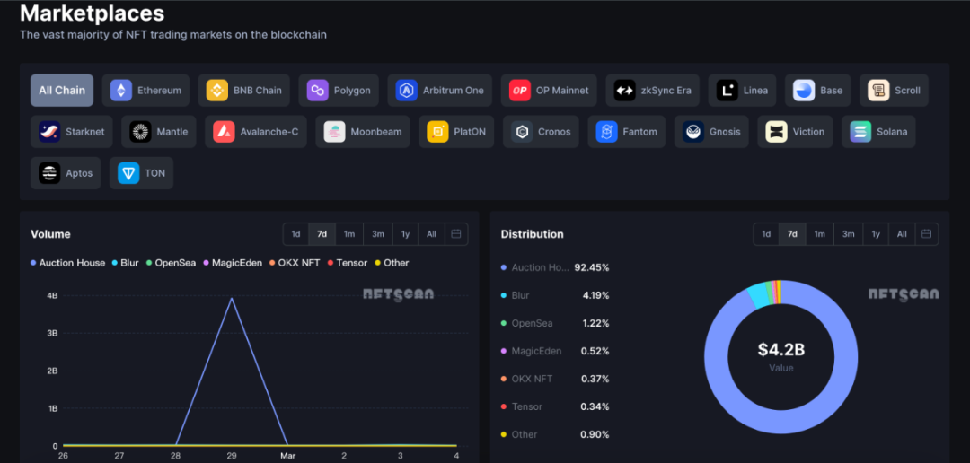Click the Polygon chain icon
The image size is (970, 463).
pyautogui.click(x=317, y=91)
